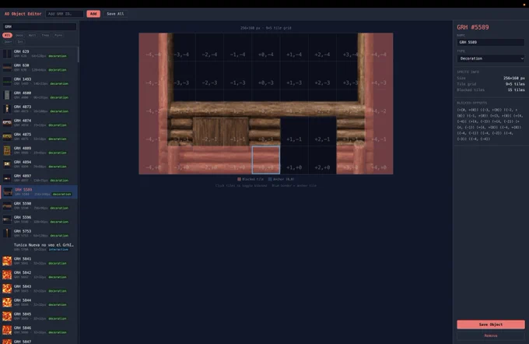
Task: Select the Tunica Nueva interactive row
Action: (39, 247)
